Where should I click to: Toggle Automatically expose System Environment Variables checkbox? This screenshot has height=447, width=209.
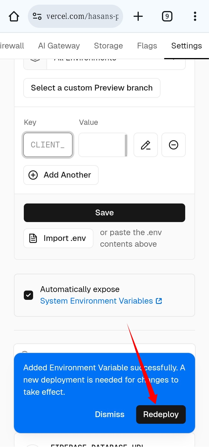click(28, 295)
